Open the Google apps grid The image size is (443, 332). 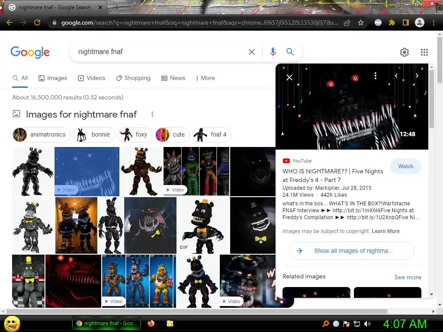click(424, 52)
